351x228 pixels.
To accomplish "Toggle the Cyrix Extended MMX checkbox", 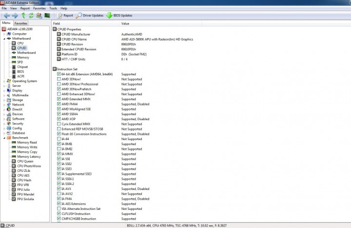I will tap(59, 124).
